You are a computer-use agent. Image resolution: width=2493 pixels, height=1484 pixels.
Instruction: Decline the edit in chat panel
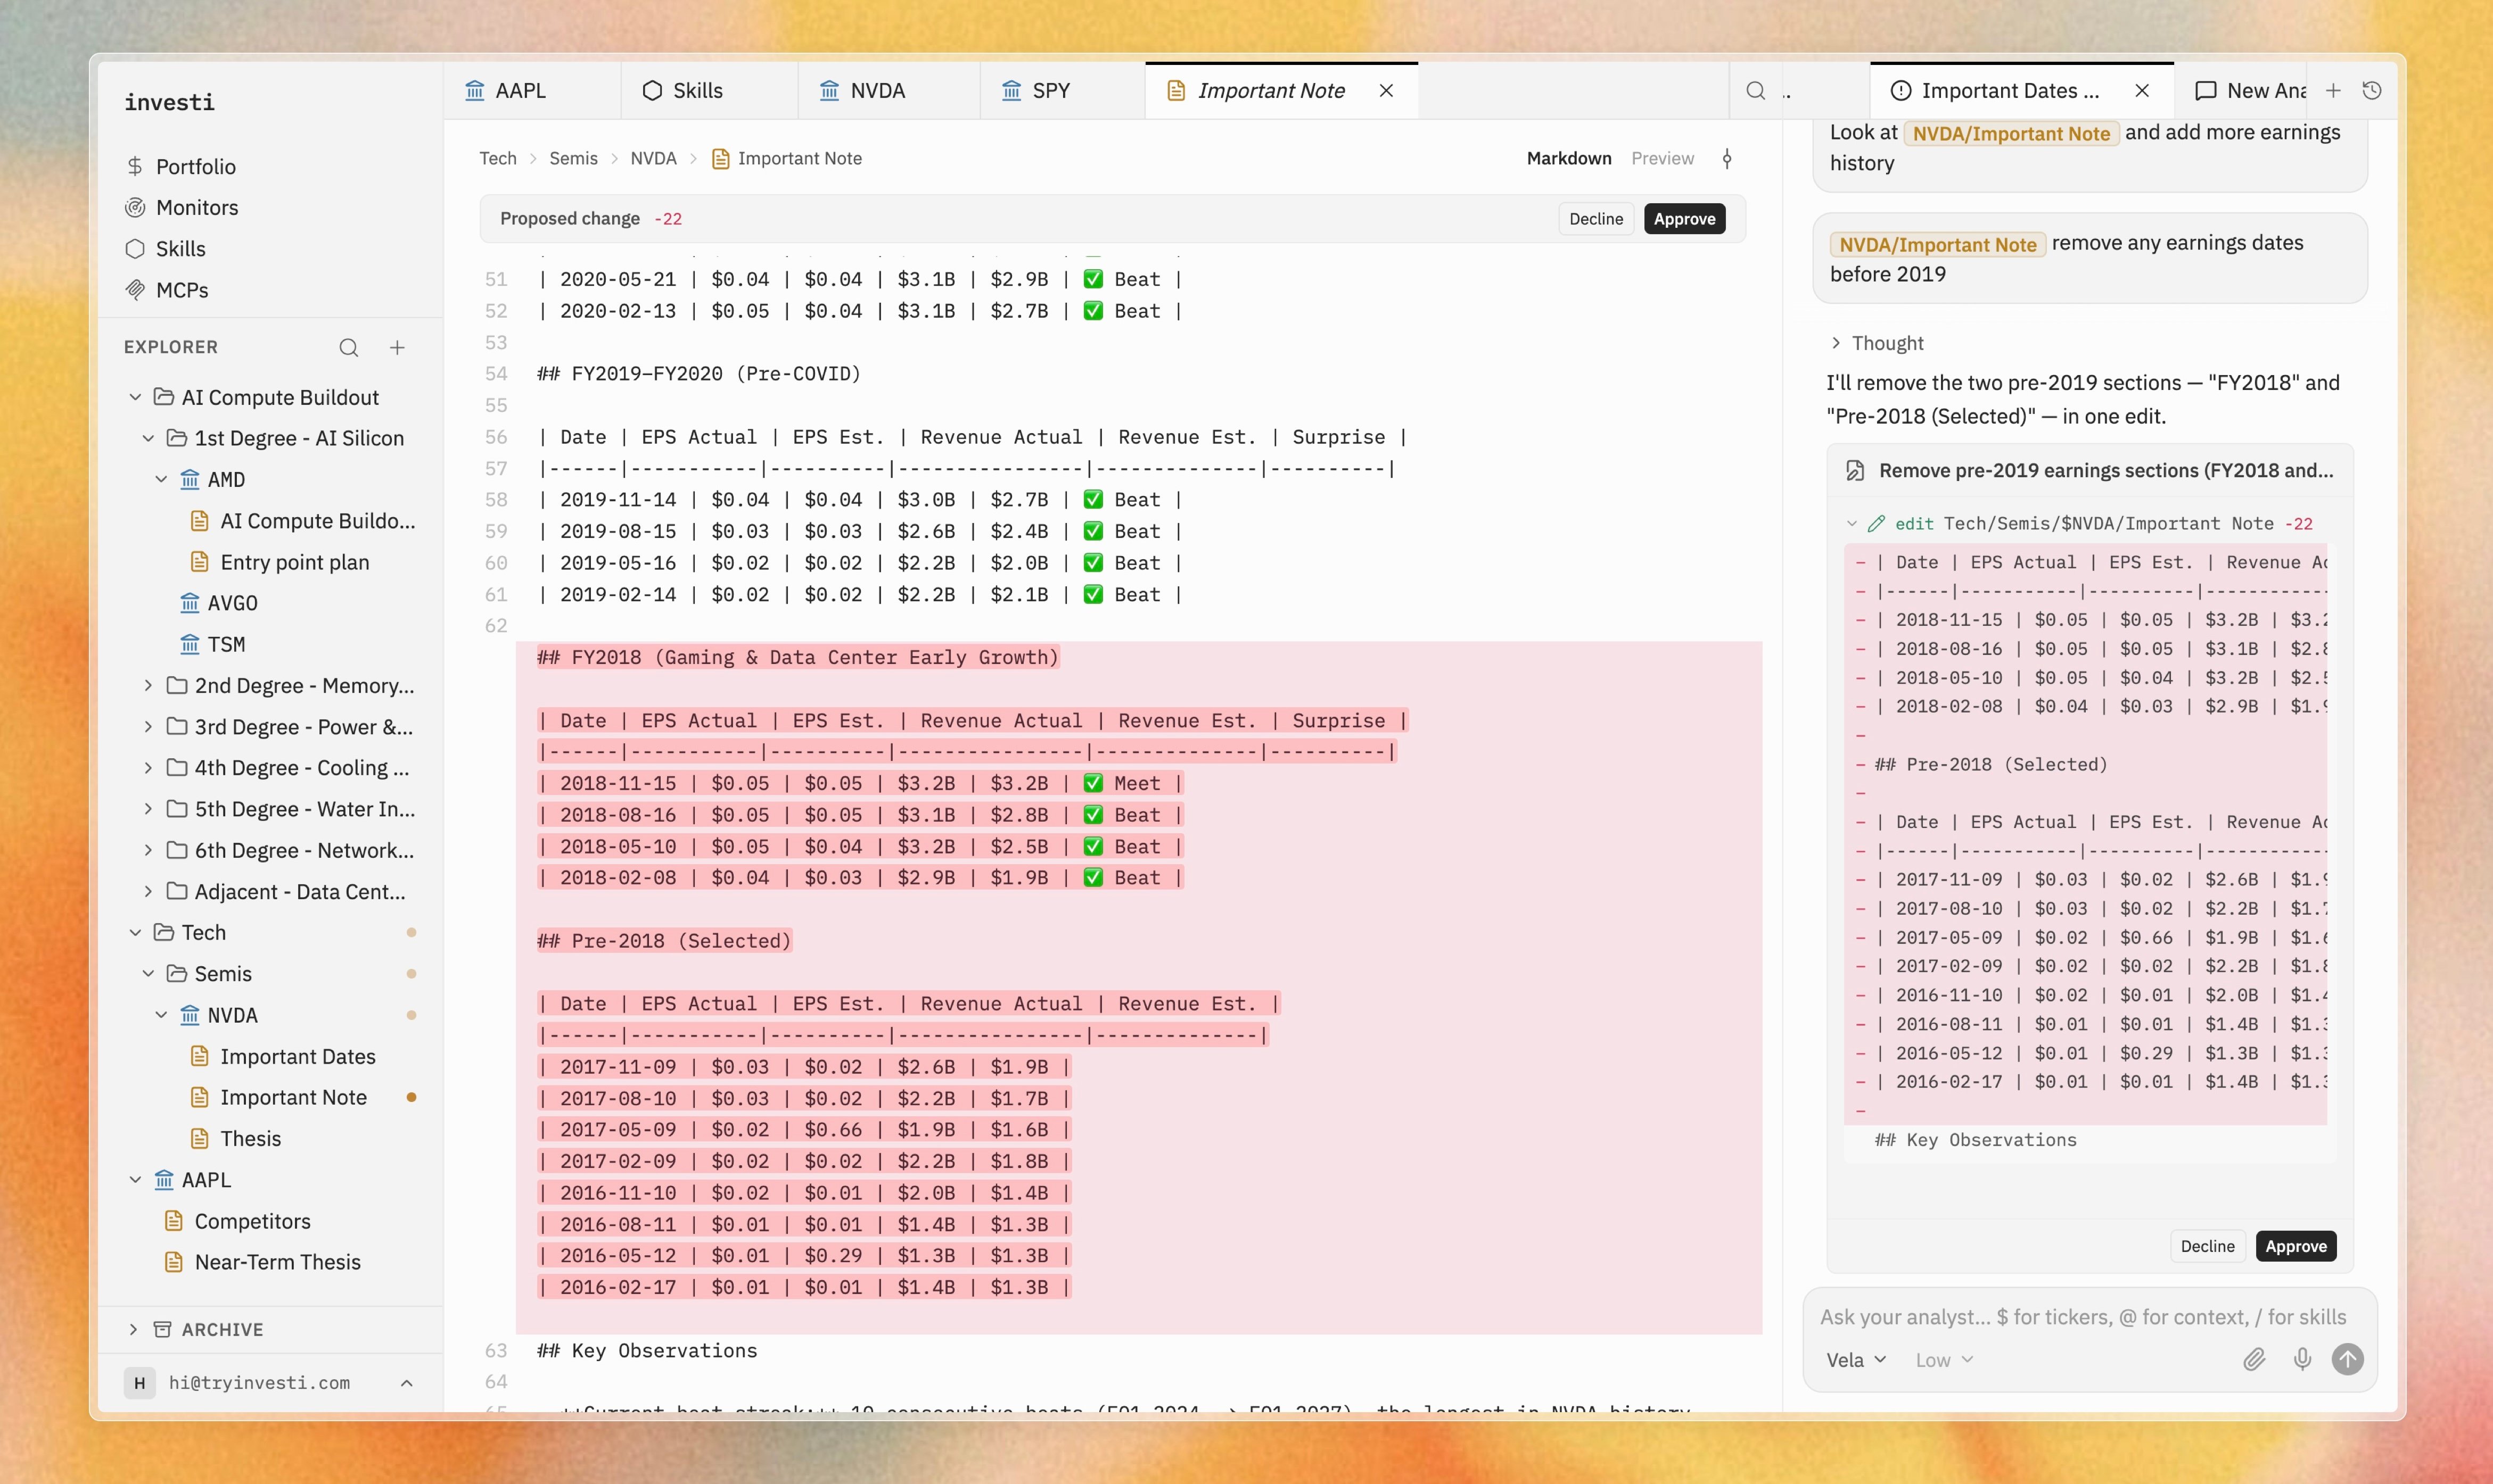pos(2207,1246)
